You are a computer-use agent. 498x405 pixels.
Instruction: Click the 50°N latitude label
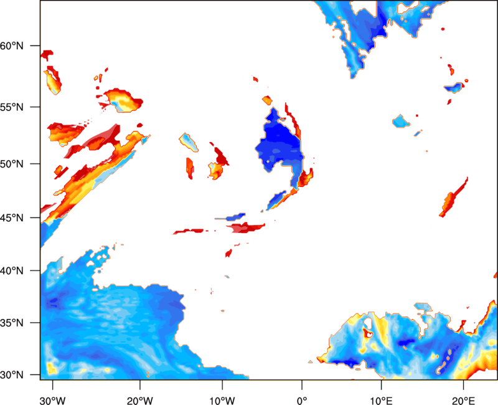[x=12, y=164]
